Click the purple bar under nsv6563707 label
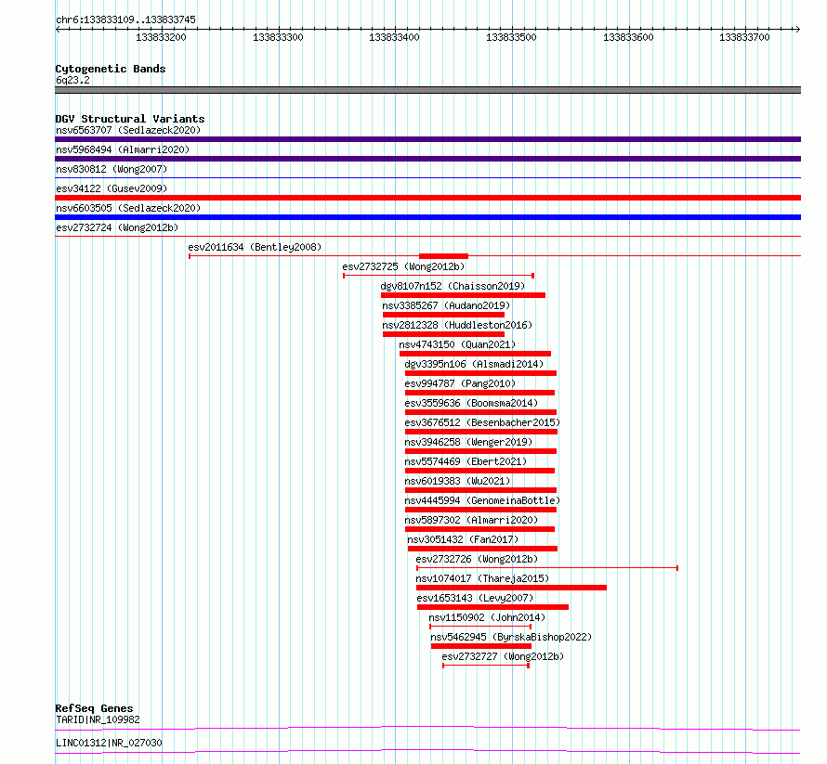The width and height of the screenshot is (827, 764). (427, 139)
